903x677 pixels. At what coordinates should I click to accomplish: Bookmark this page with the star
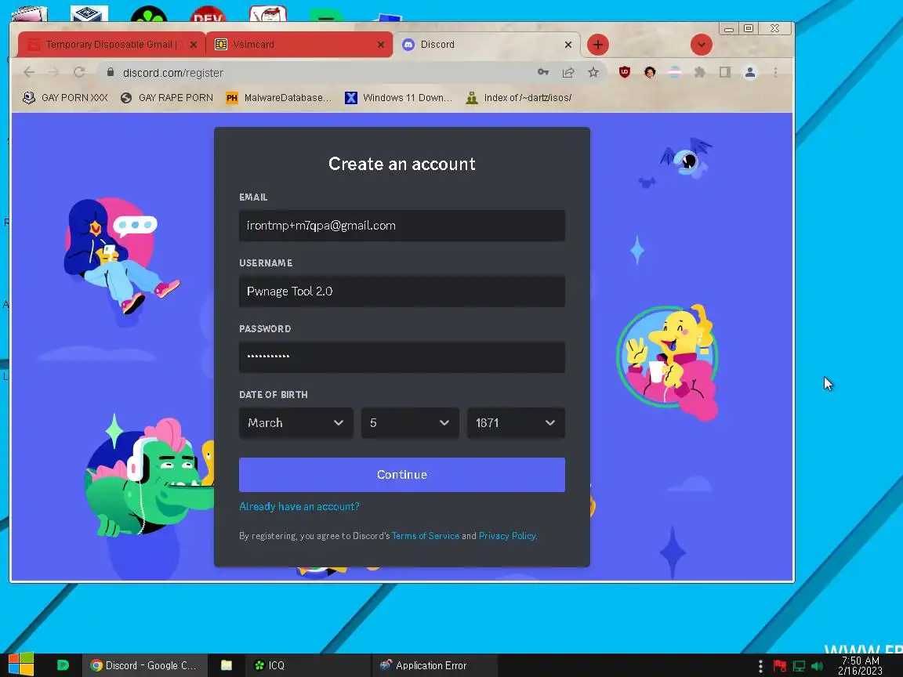pos(593,73)
